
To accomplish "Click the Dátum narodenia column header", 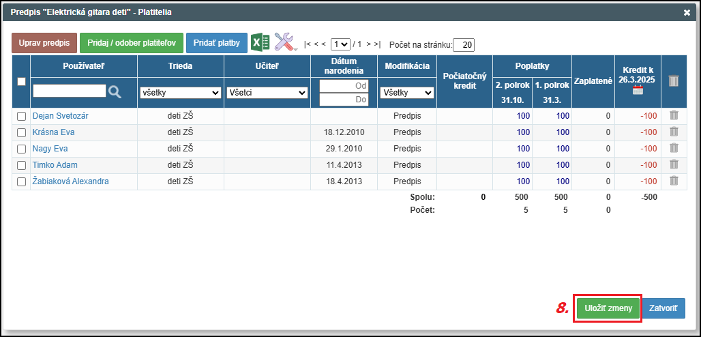I will (344, 65).
